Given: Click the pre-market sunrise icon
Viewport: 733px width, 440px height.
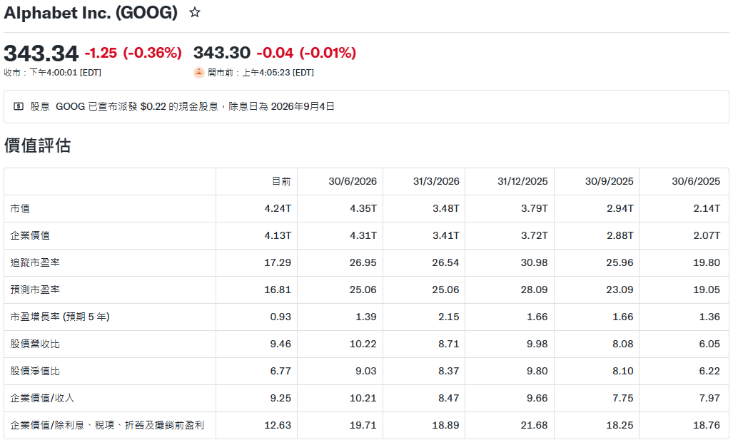Looking at the screenshot, I should pos(199,73).
